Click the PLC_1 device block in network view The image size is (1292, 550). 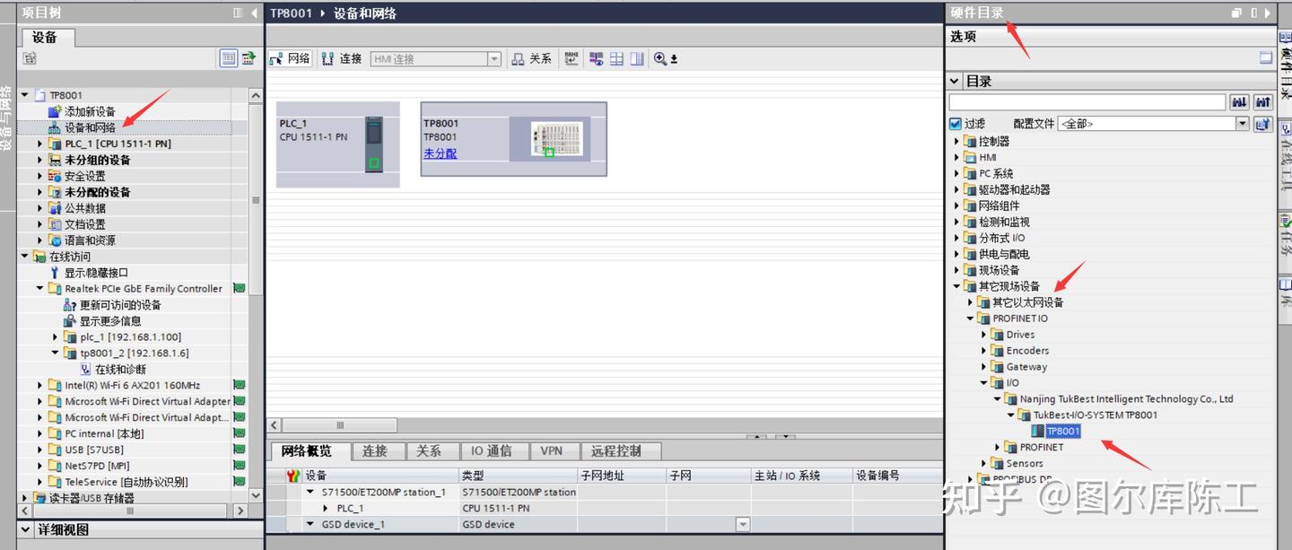coord(337,144)
